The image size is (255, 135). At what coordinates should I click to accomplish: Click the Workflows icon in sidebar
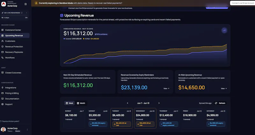pyautogui.click(x=3, y=58)
